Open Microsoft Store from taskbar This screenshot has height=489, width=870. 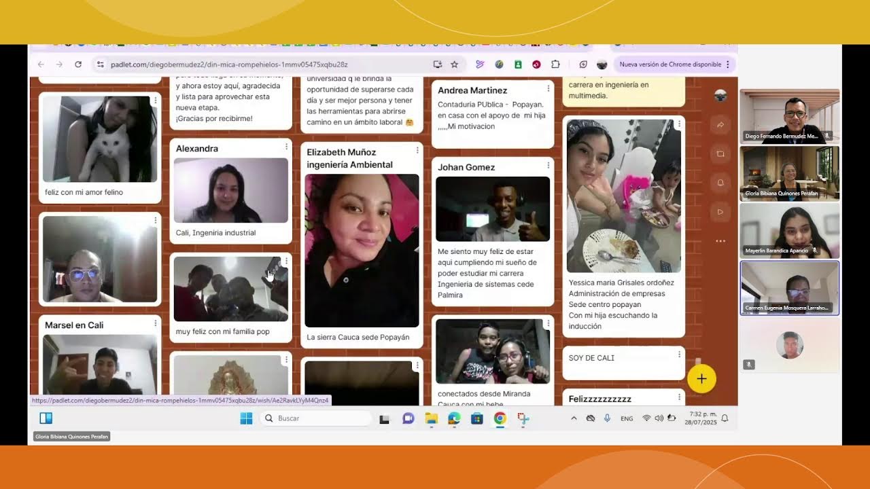point(476,418)
